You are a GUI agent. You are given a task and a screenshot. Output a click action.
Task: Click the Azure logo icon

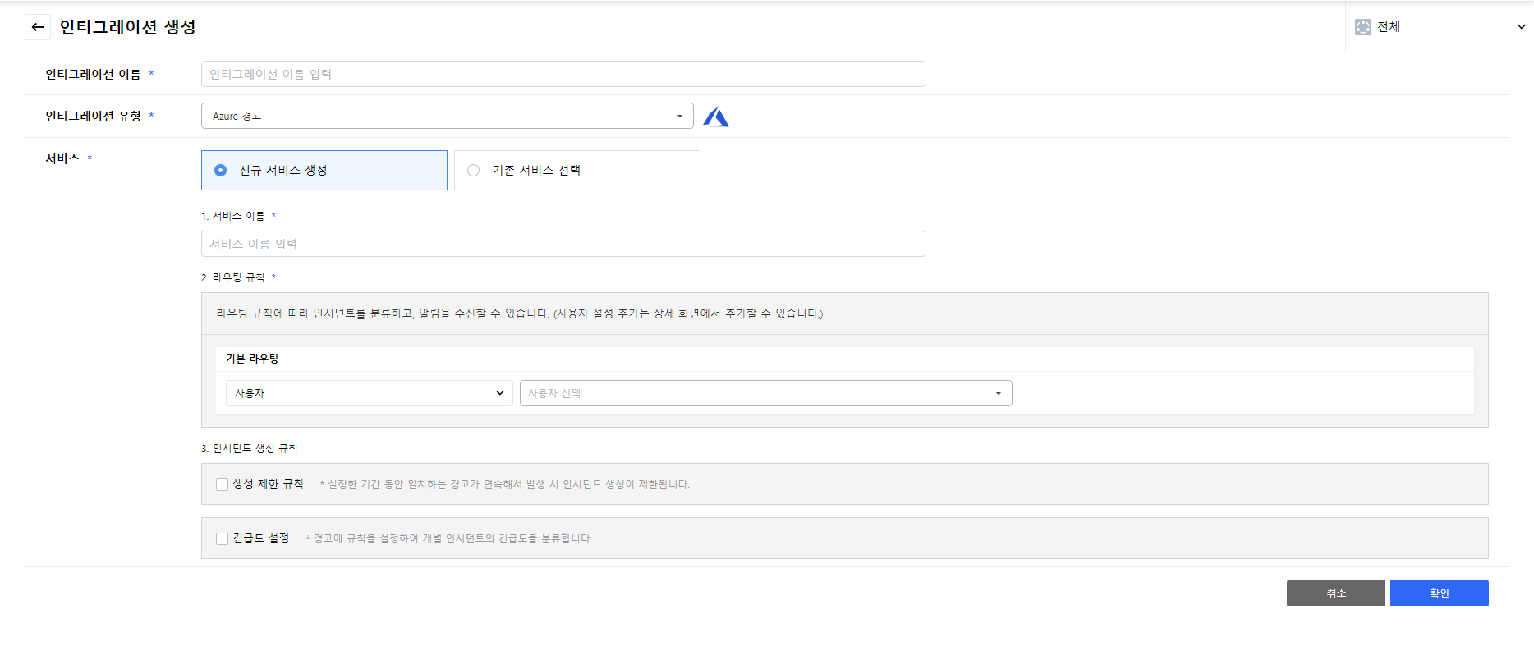click(716, 117)
